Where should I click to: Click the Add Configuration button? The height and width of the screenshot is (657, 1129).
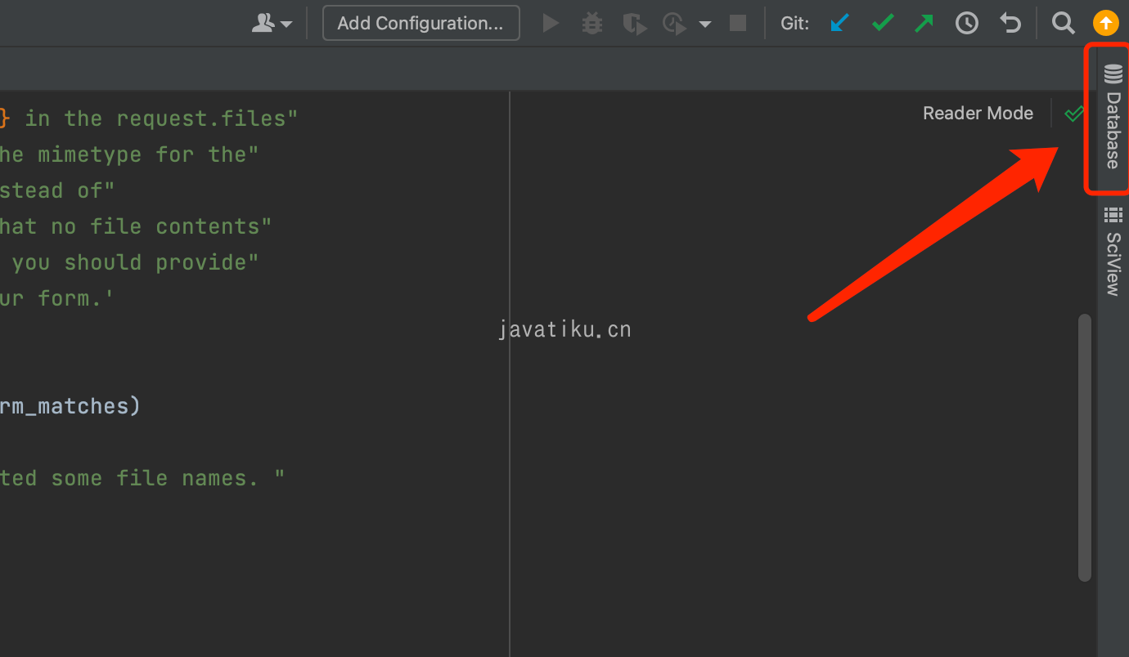421,23
